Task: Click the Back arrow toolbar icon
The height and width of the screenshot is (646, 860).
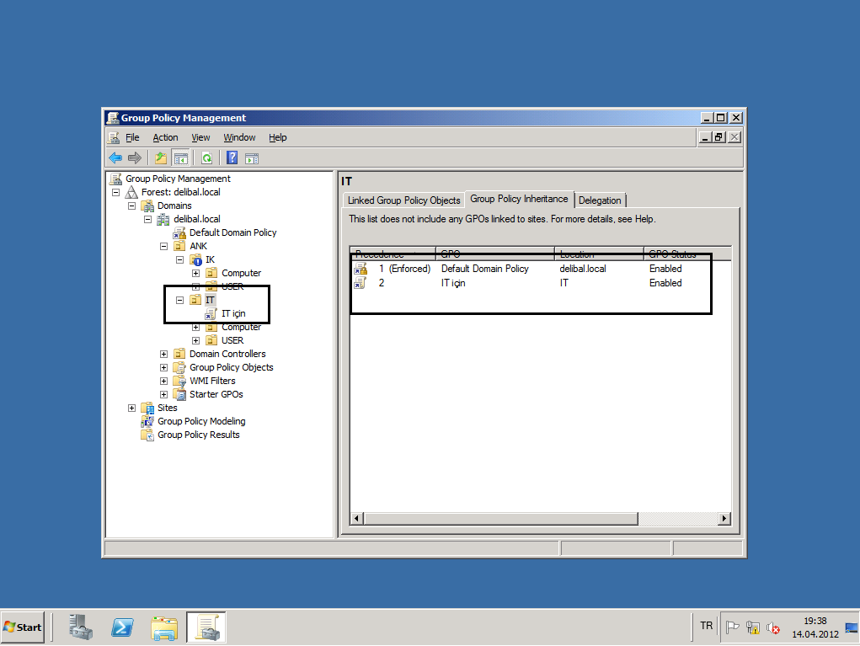Action: click(x=115, y=157)
